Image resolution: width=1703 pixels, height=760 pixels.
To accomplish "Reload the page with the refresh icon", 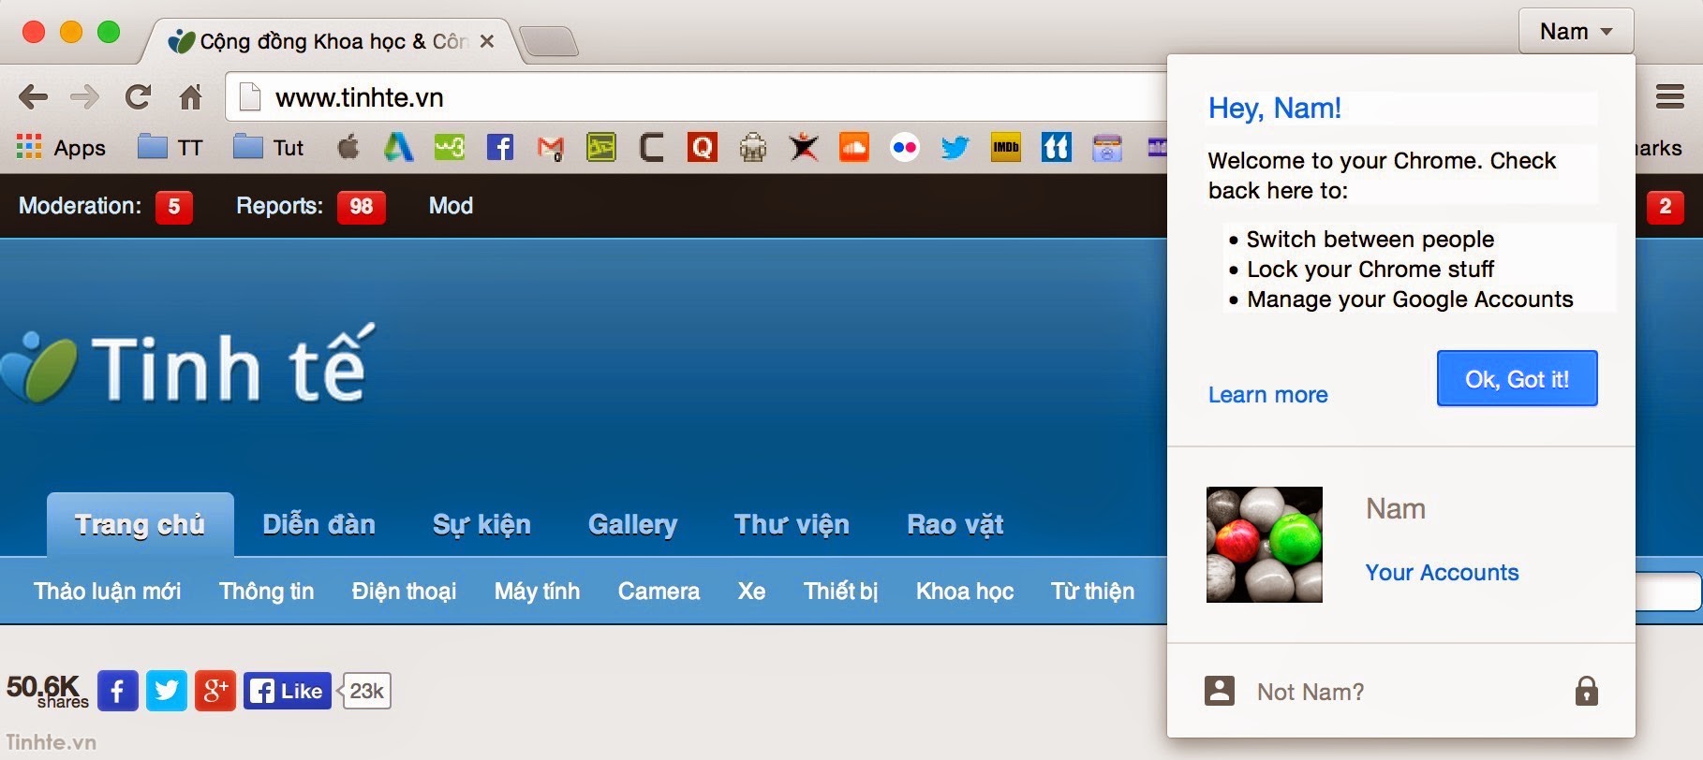I will coord(138,96).
